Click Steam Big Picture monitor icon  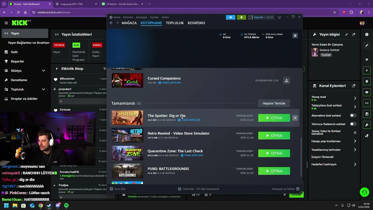(x=279, y=17)
